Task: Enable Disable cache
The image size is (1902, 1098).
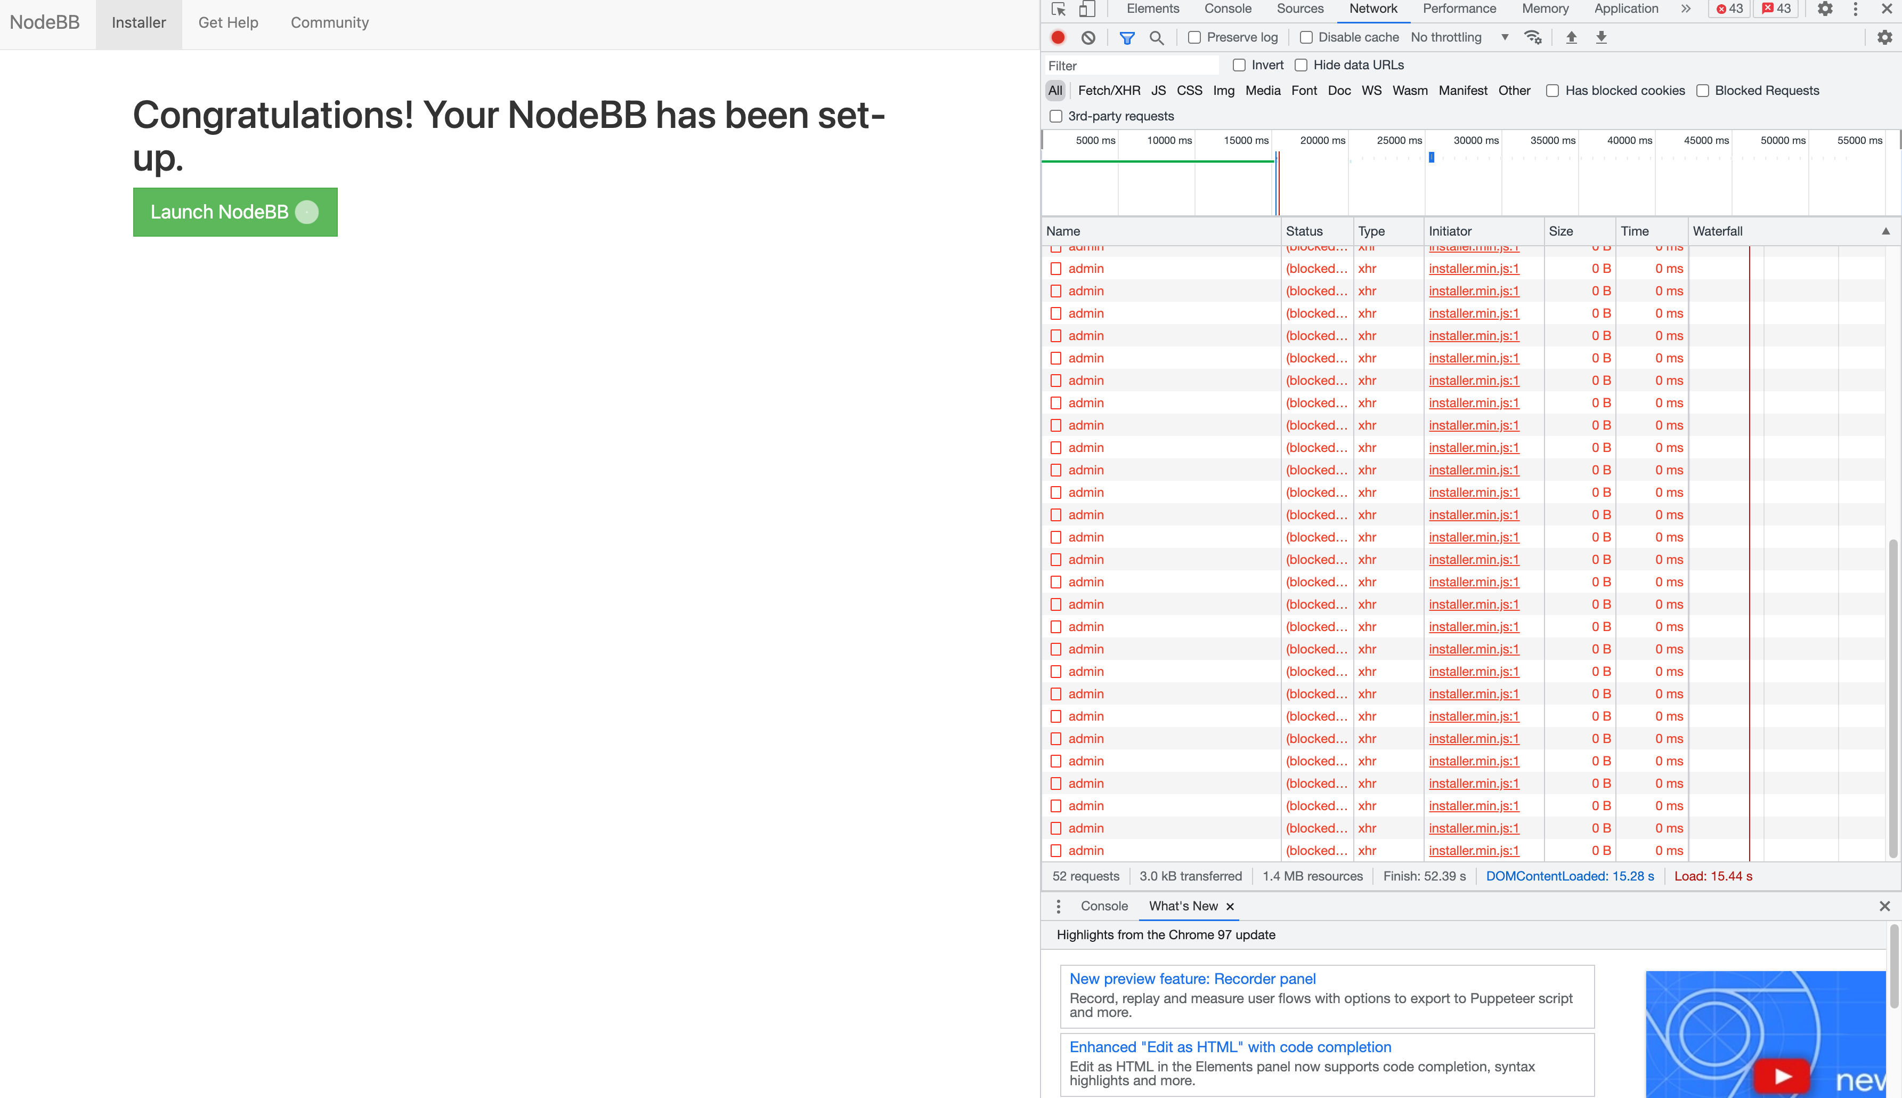Action: coord(1307,37)
